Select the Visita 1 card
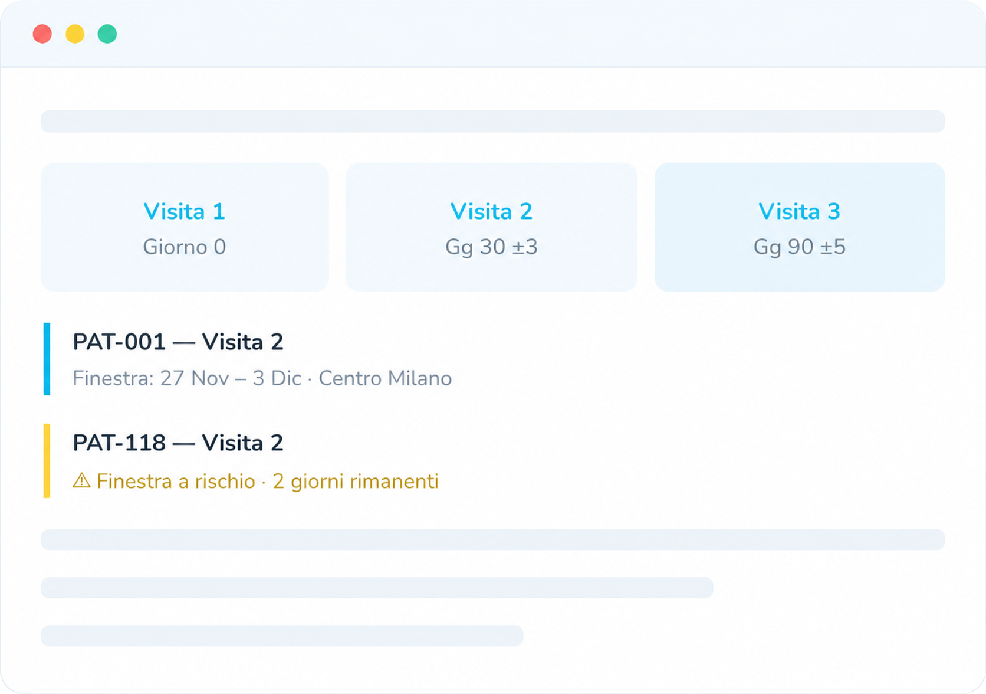 [x=185, y=227]
